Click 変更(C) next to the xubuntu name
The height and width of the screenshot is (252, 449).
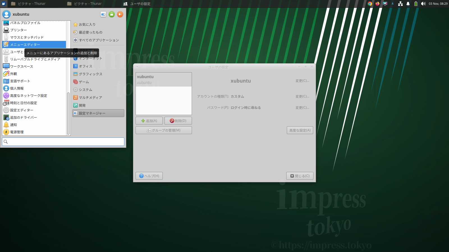pos(302,81)
